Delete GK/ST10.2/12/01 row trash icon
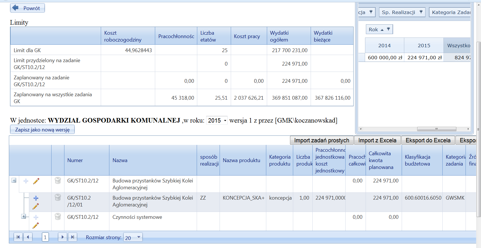The image size is (481, 248). click(58, 197)
